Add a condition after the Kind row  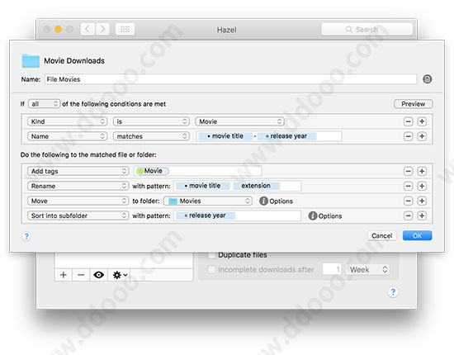click(x=422, y=121)
